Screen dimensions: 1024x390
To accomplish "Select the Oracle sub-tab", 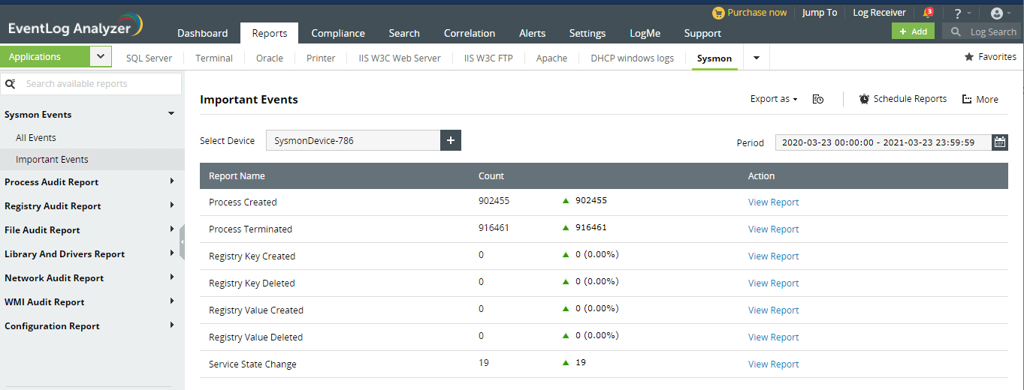I will click(x=270, y=58).
